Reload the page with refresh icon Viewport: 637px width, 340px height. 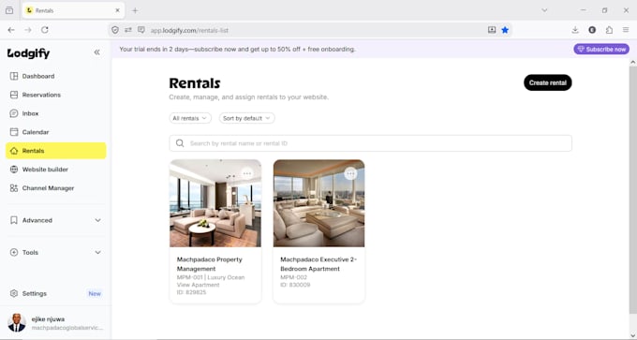[45, 30]
